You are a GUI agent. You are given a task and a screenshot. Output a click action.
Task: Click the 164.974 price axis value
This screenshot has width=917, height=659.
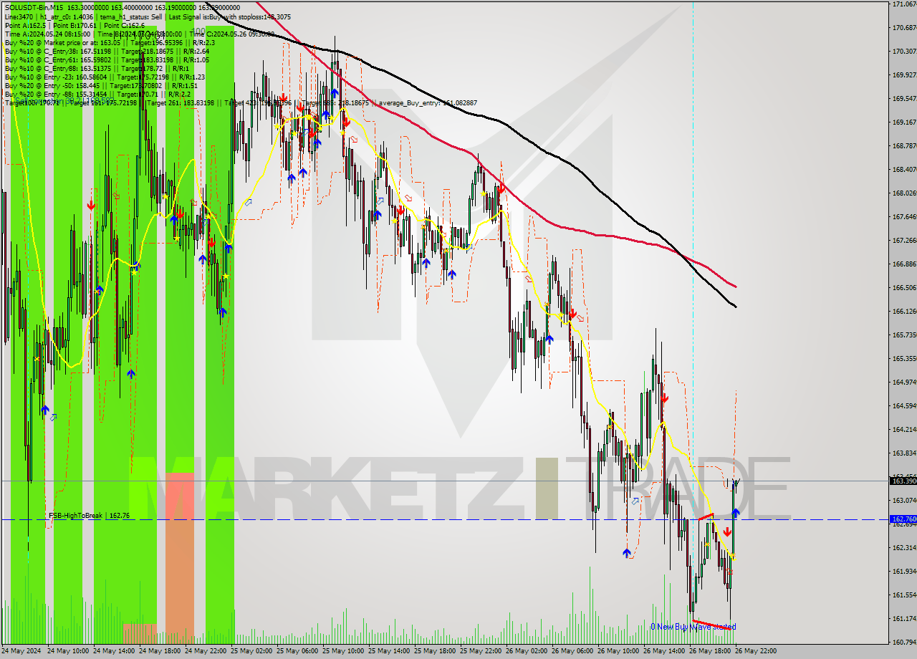(905, 383)
